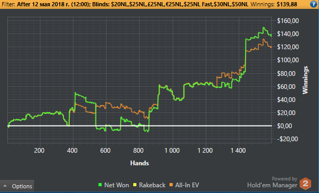Viewport: 319px width, 193px height.
Task: Click the Blinds filter list text
Action: coord(171,4)
